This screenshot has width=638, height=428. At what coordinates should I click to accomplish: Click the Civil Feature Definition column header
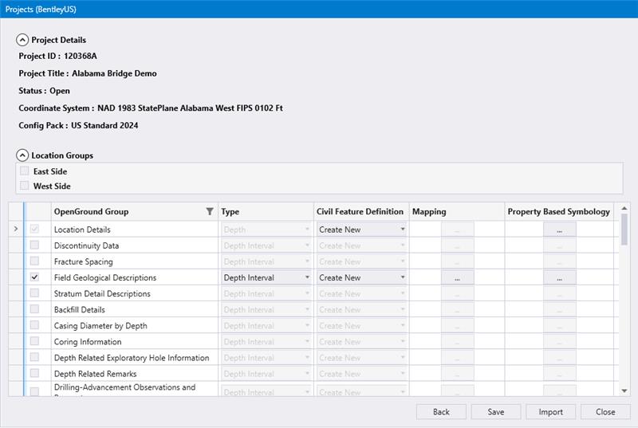pyautogui.click(x=361, y=211)
